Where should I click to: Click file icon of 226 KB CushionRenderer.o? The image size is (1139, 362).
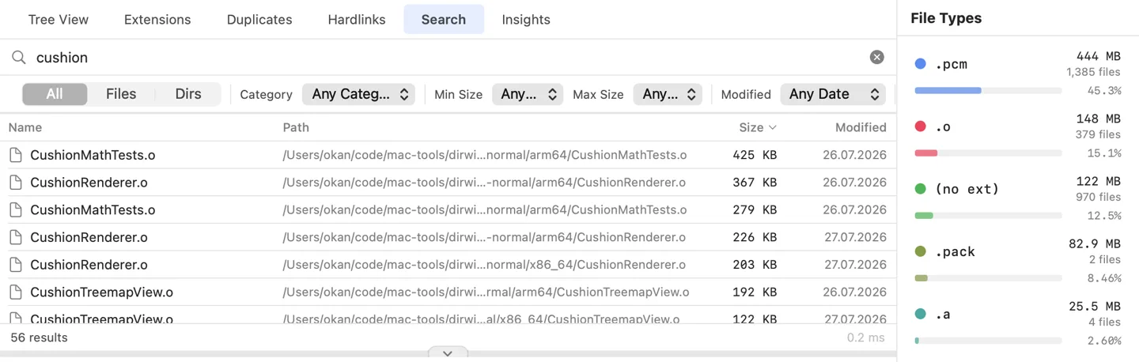tap(16, 237)
